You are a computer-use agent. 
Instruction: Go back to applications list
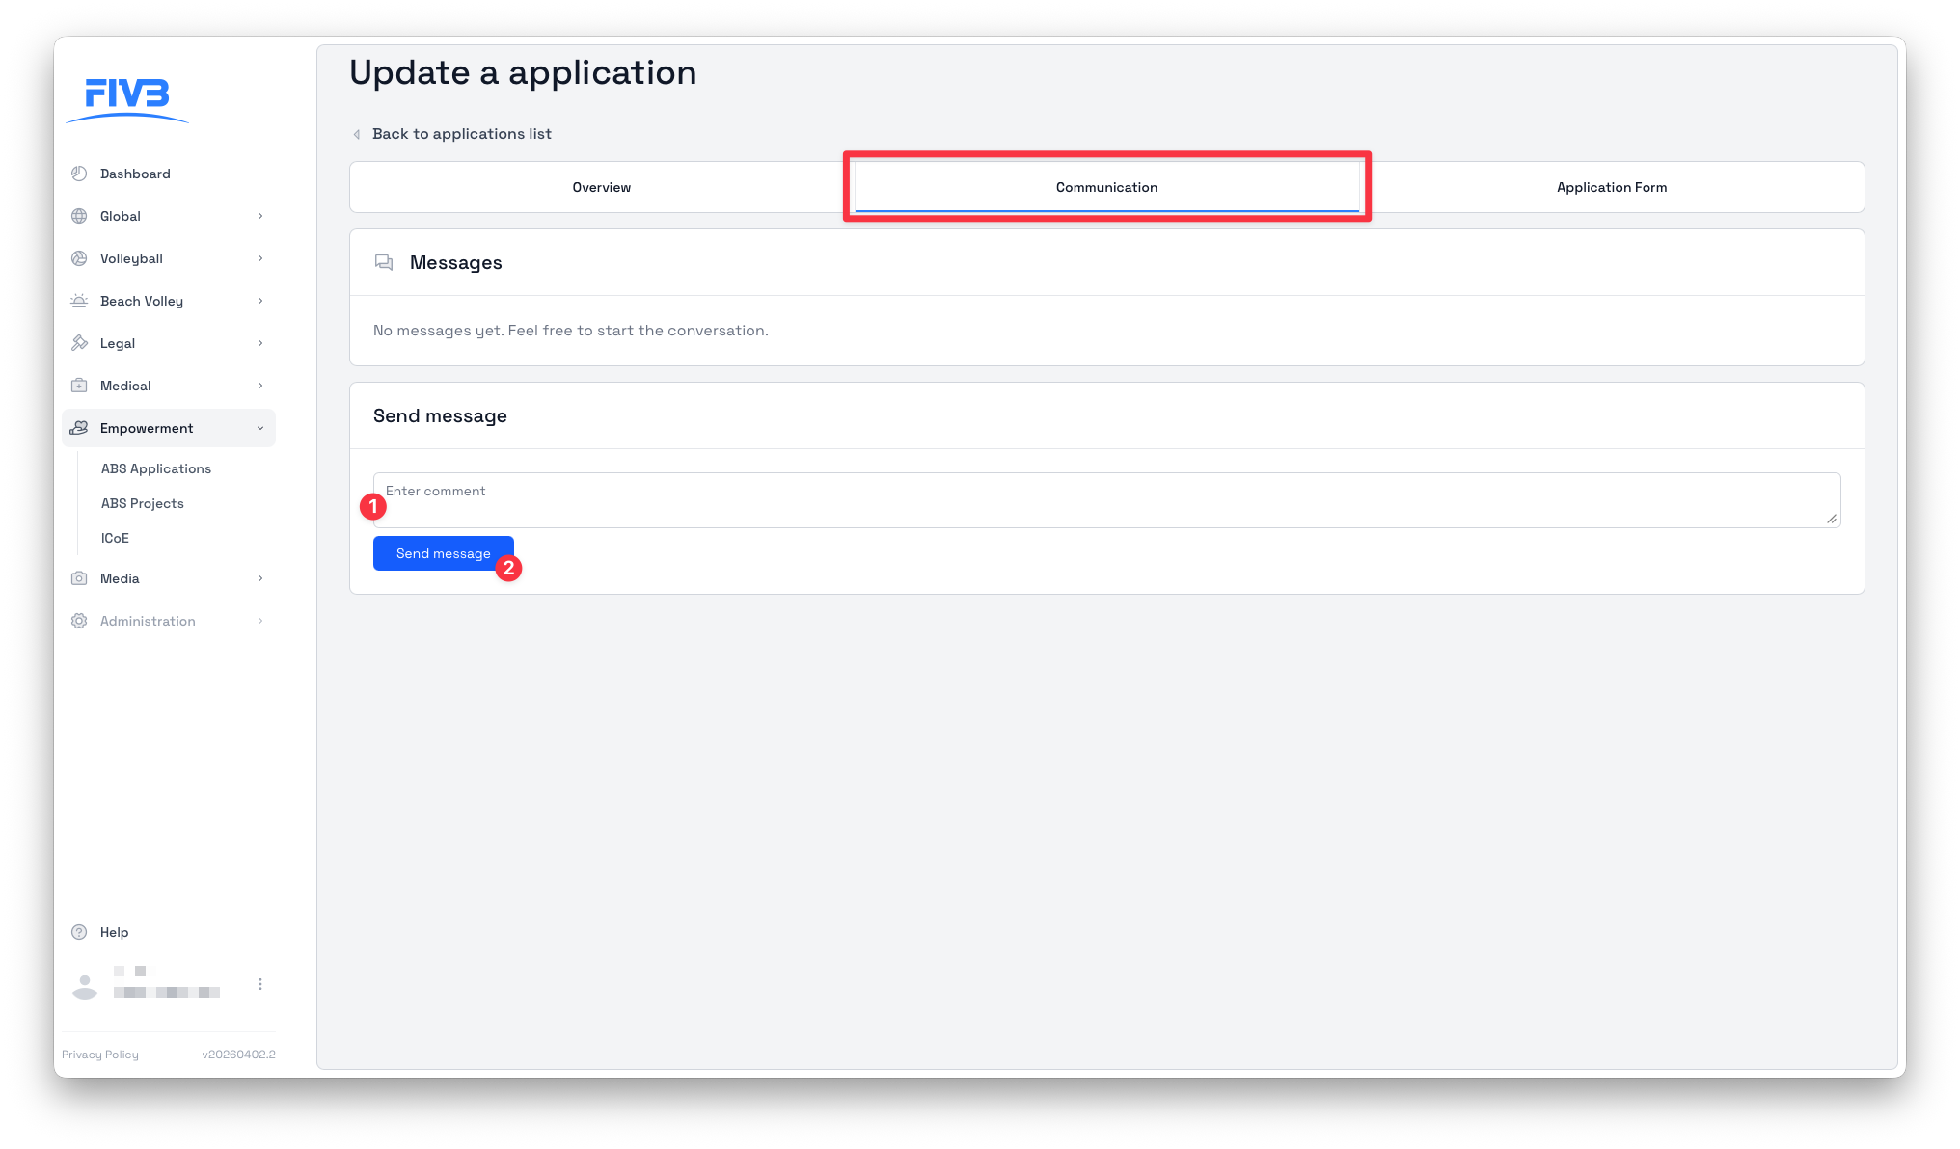coord(461,134)
